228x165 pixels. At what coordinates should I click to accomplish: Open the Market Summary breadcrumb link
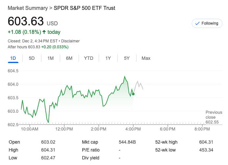(27, 8)
